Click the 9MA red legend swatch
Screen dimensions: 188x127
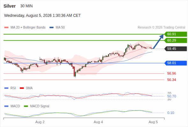(x=22, y=88)
